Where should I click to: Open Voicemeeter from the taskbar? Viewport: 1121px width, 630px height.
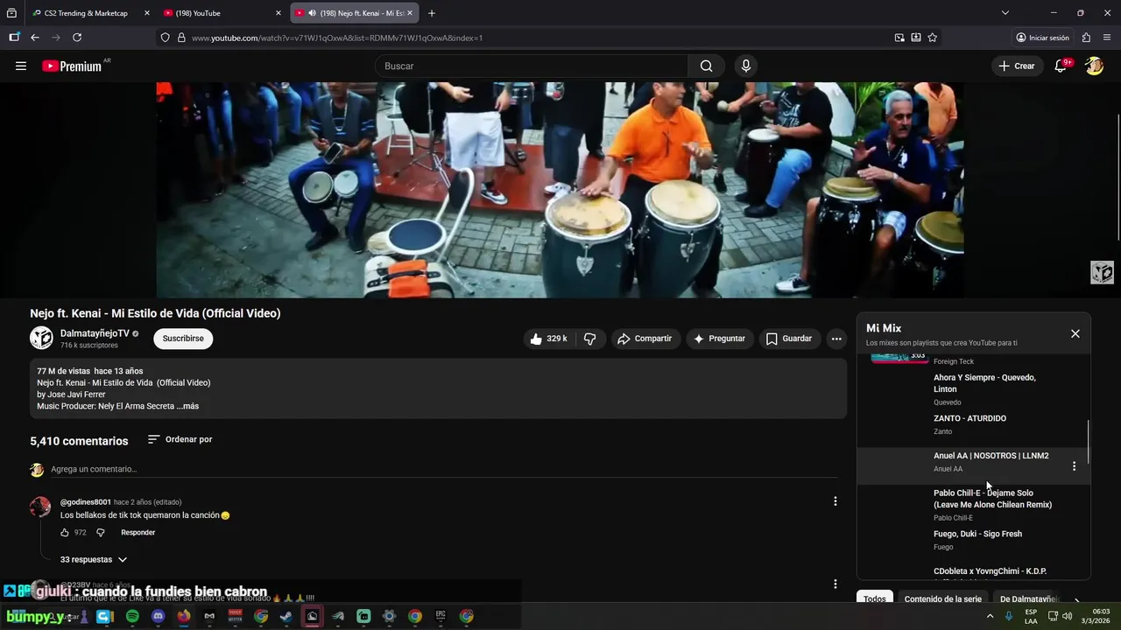click(235, 616)
